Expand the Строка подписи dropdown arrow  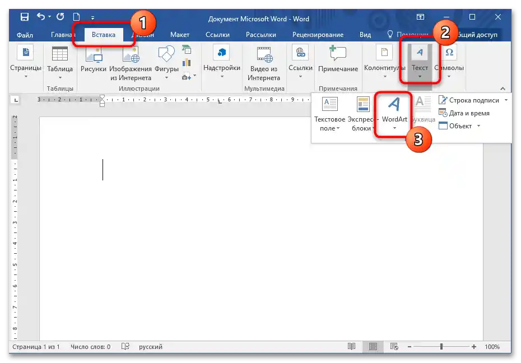click(506, 100)
